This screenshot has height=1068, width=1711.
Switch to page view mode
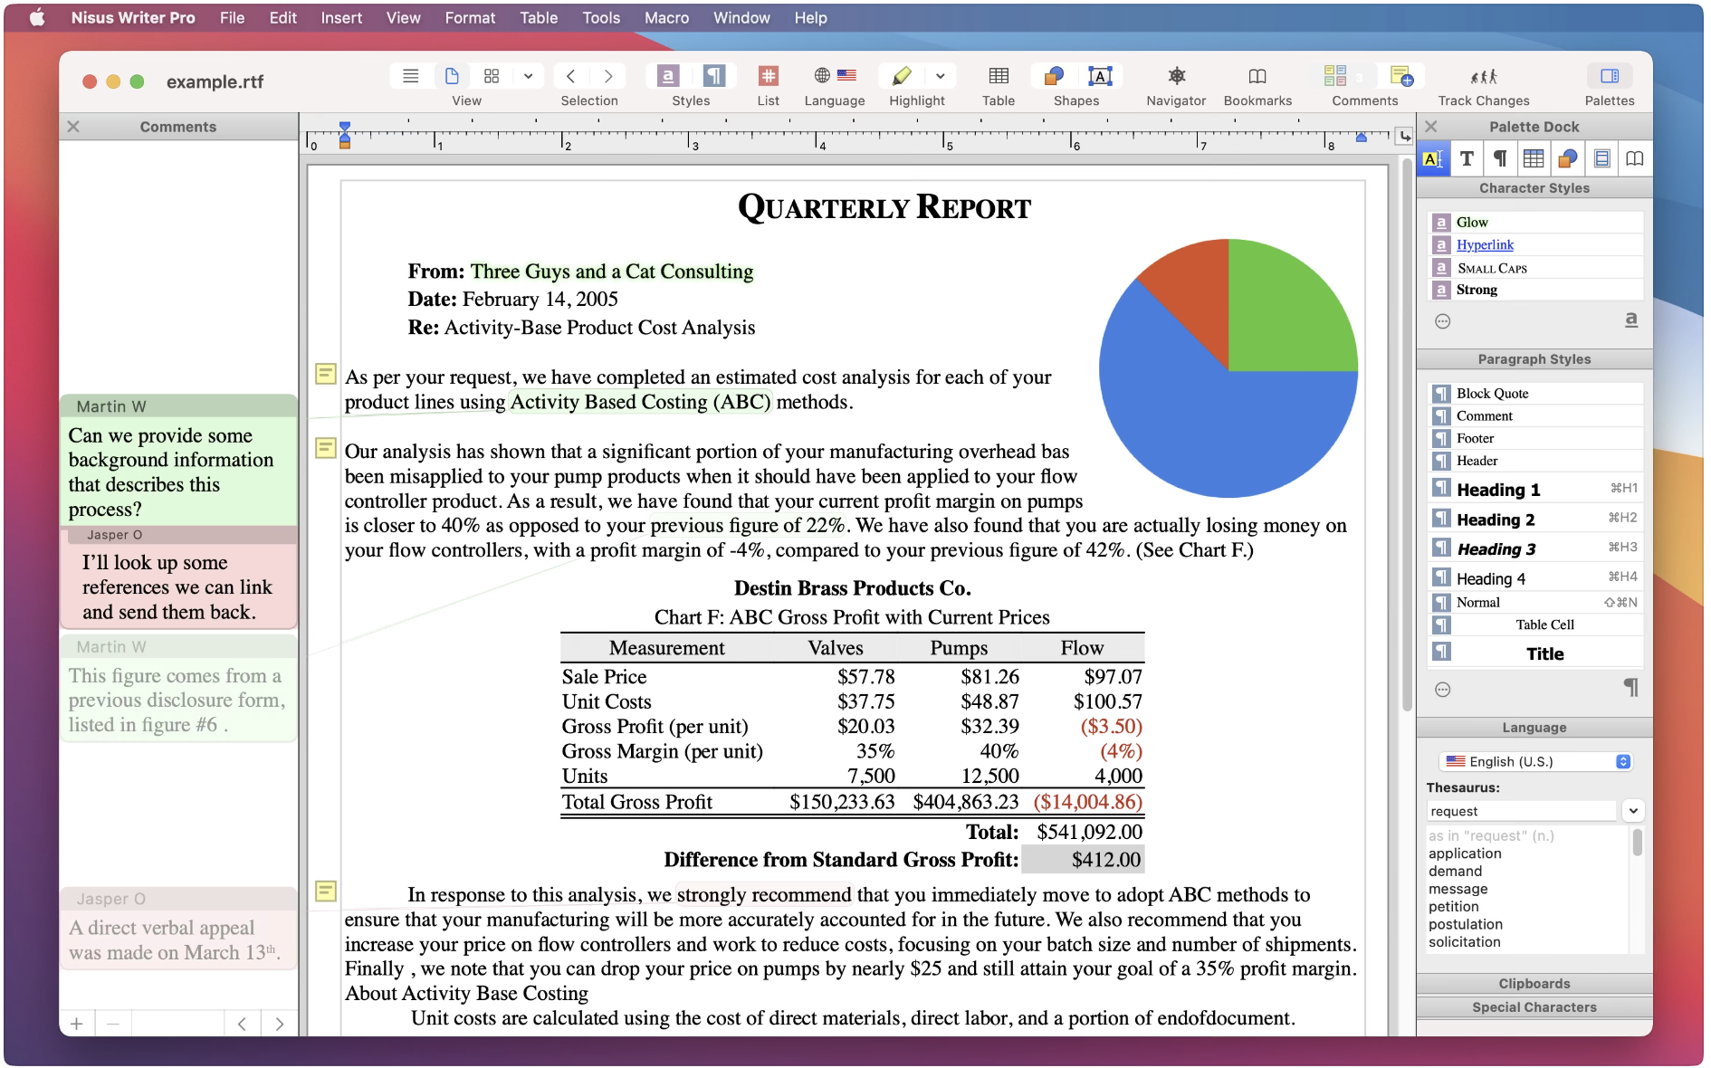click(452, 77)
